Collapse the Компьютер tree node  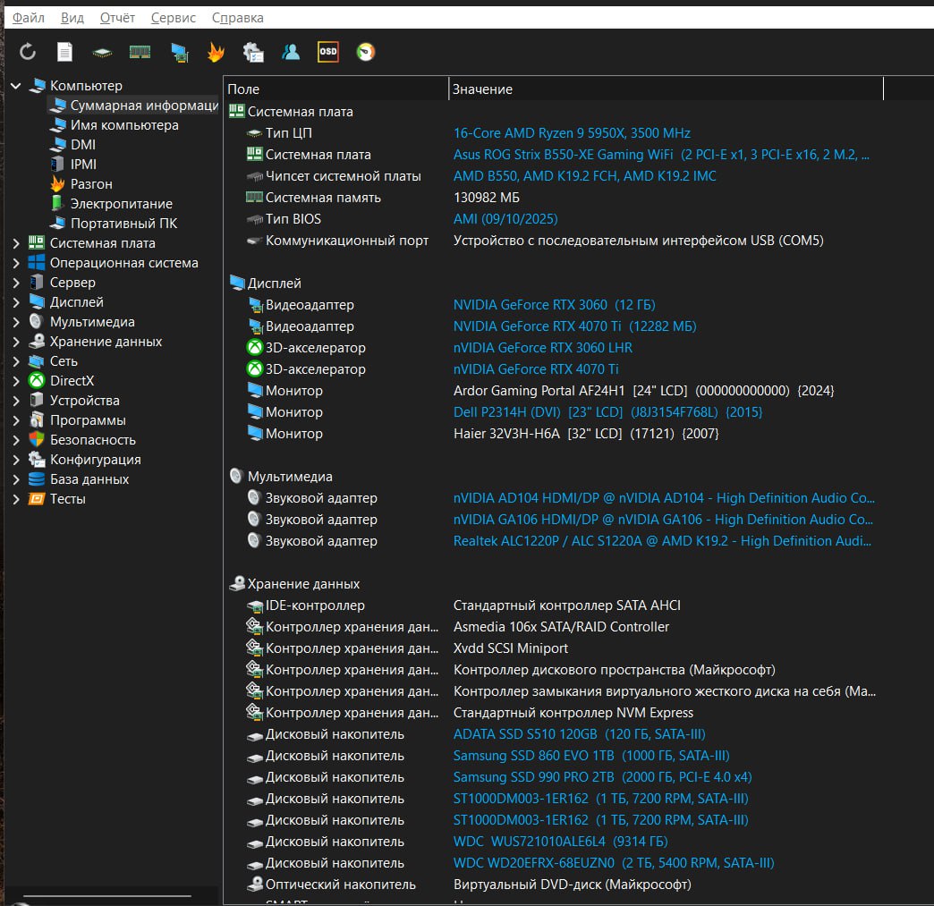coord(16,86)
